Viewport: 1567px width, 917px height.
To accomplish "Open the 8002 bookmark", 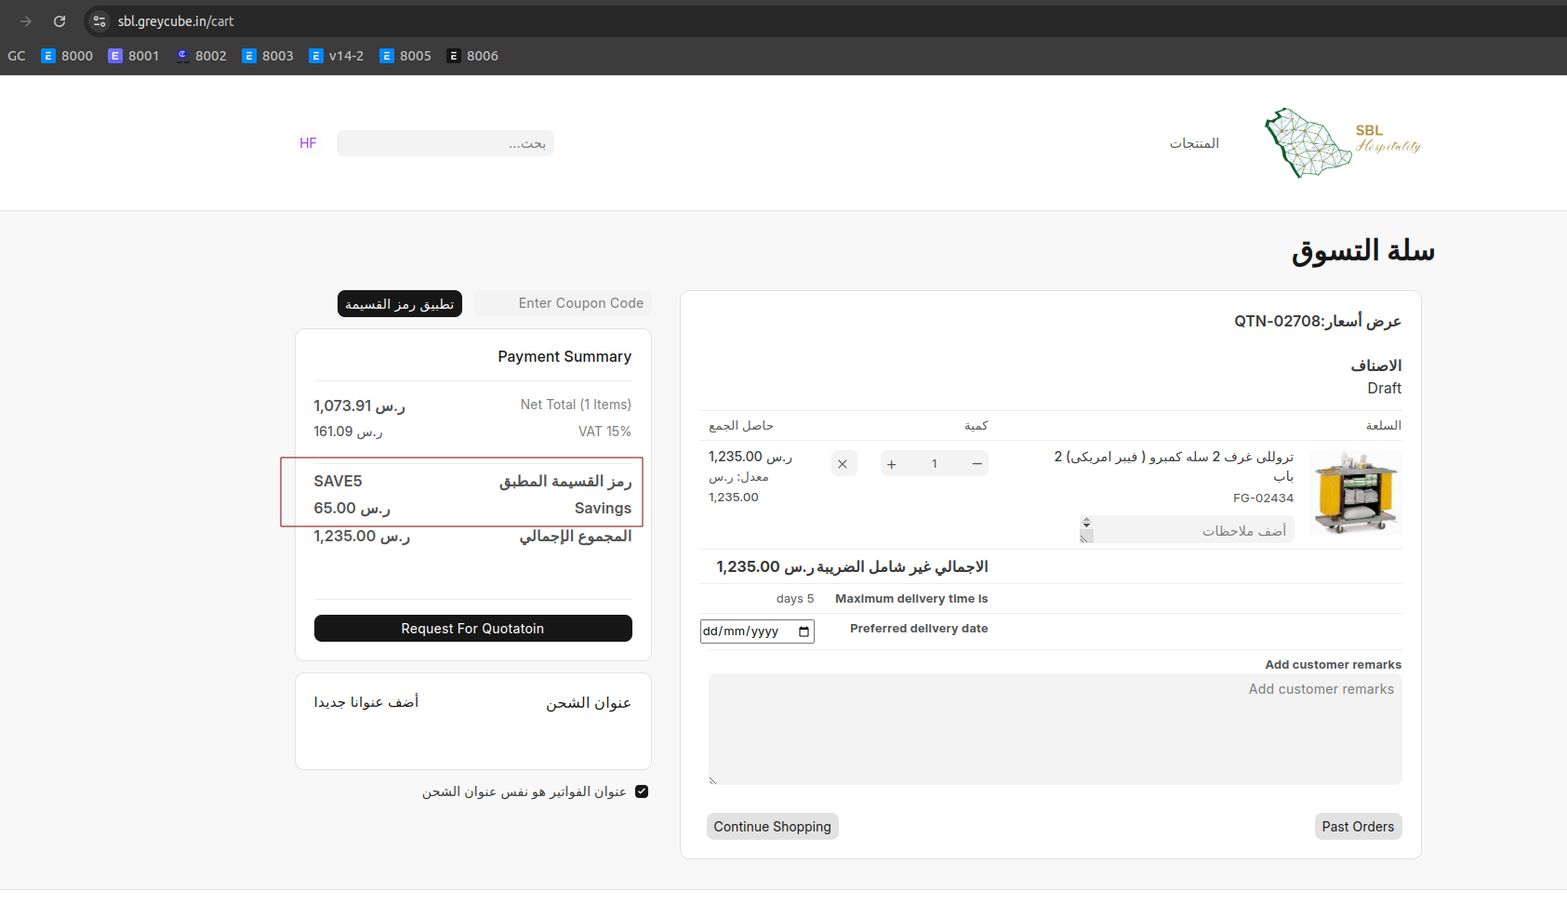I will point(201,56).
